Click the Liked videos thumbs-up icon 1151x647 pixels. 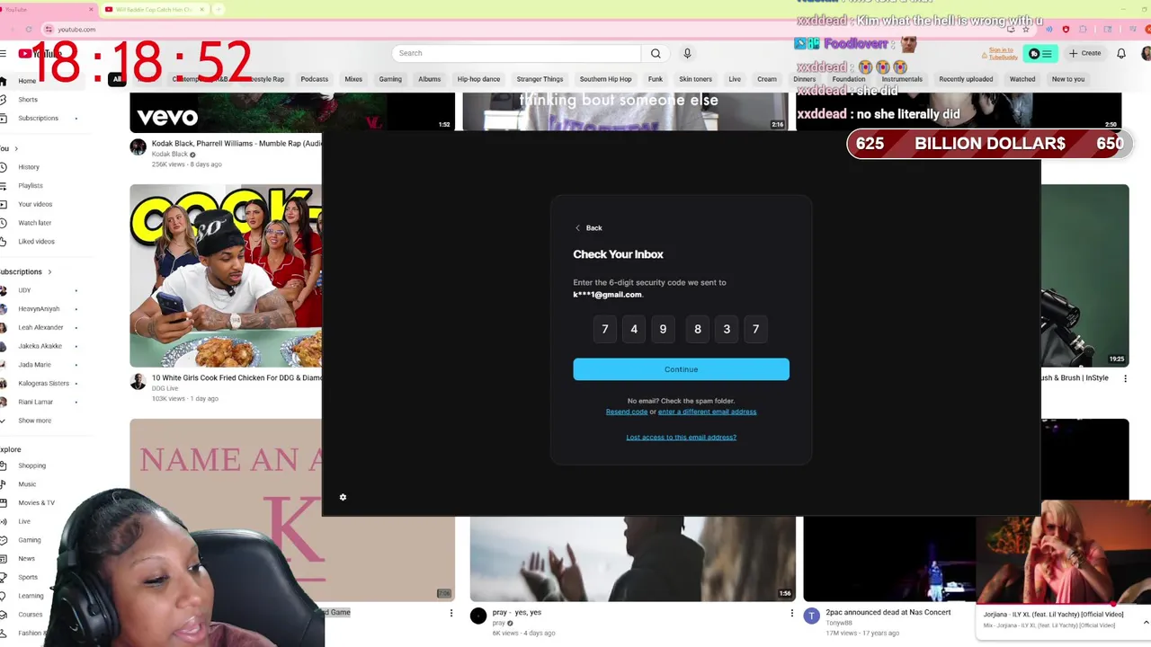(x=4, y=242)
